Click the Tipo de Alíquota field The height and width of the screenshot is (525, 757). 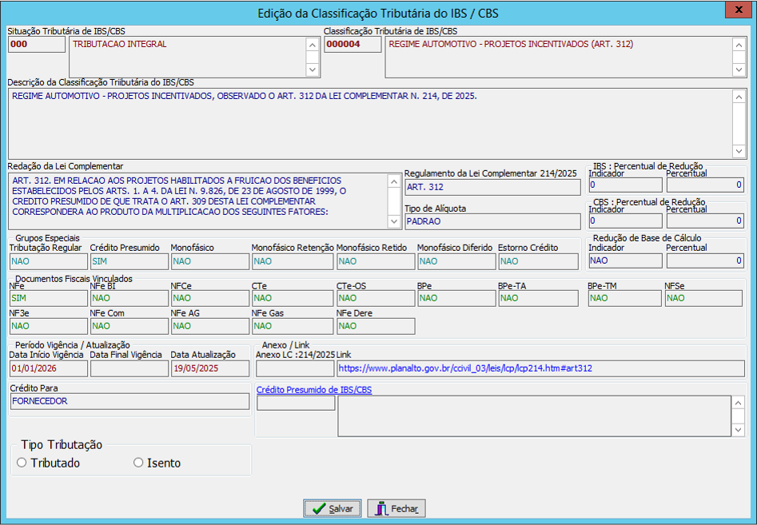[x=492, y=221]
